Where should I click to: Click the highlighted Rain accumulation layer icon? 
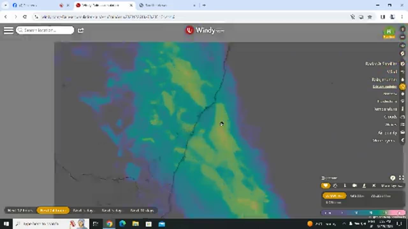coord(402,87)
